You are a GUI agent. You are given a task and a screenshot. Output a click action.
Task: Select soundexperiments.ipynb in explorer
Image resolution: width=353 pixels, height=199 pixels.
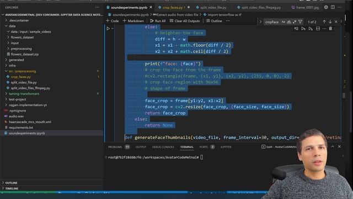point(52,133)
